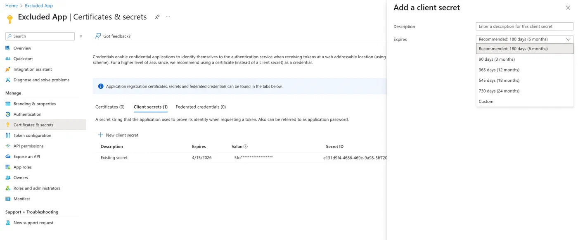The height and width of the screenshot is (240, 578).
Task: Click the masked secret value 5Jo***
Action: [x=253, y=157]
